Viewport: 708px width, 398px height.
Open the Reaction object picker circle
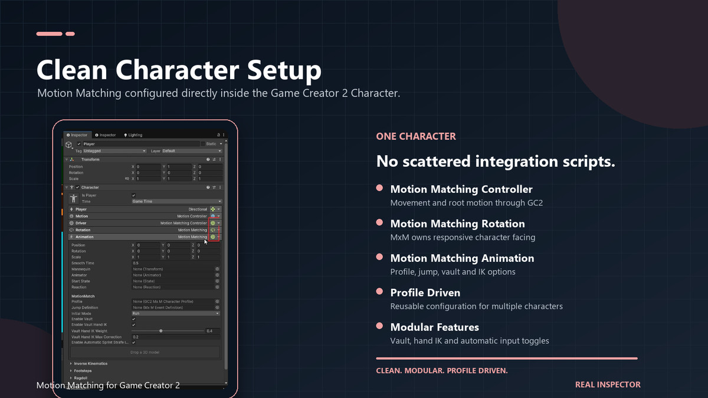[x=217, y=287]
